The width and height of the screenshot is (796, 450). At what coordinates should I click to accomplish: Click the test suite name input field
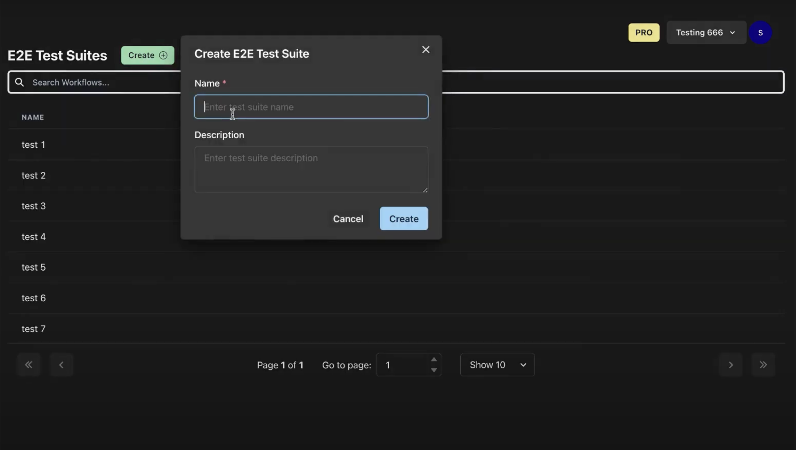[311, 107]
